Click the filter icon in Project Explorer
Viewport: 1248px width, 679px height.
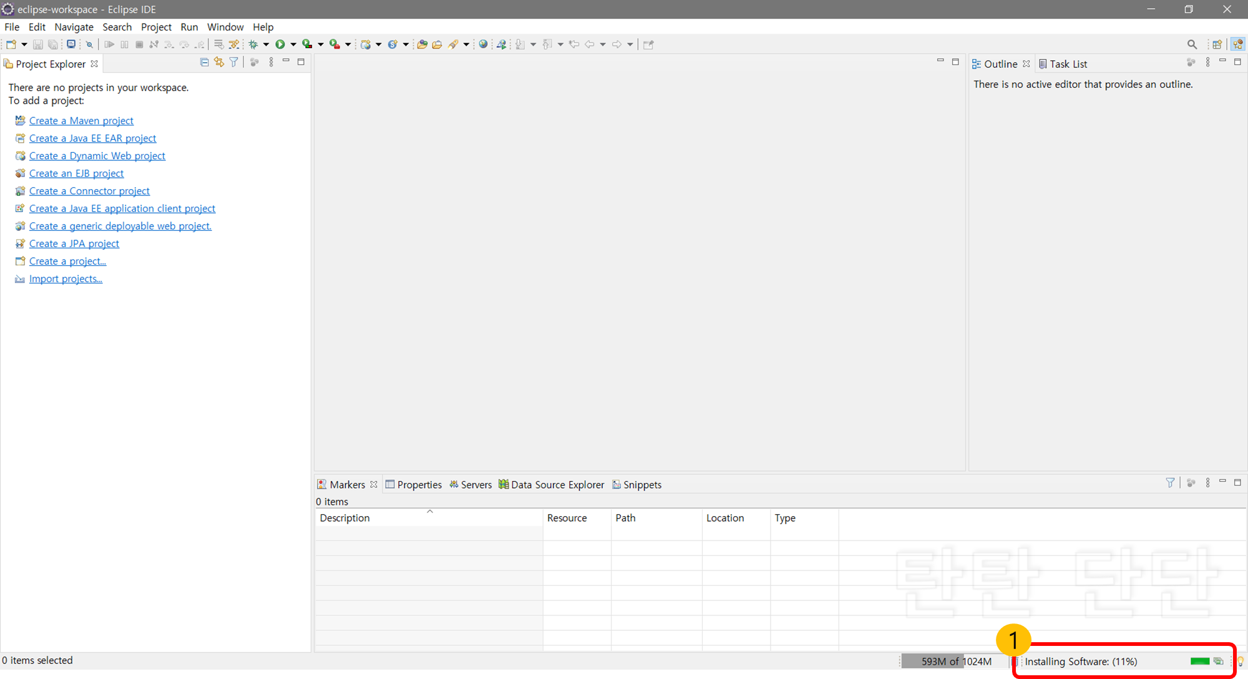pyautogui.click(x=233, y=62)
